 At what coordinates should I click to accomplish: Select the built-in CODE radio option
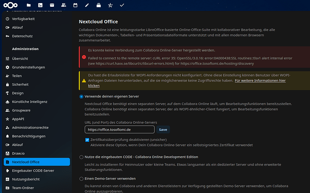[x=81, y=157]
